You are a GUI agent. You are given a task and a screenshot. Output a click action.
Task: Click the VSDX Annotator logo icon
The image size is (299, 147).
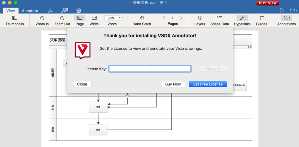82,50
